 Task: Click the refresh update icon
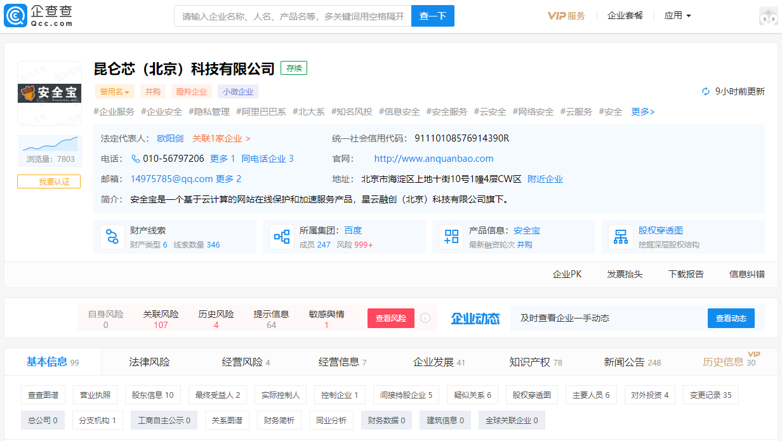706,91
